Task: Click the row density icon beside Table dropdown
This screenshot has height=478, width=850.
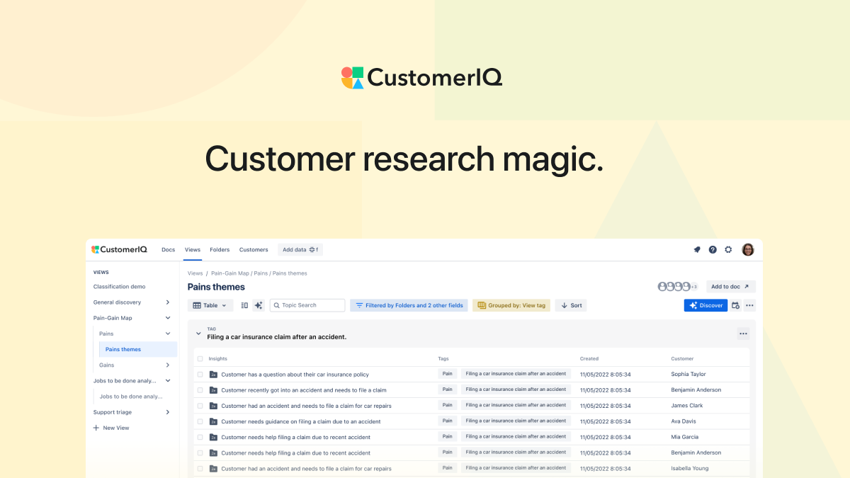Action: coord(244,305)
